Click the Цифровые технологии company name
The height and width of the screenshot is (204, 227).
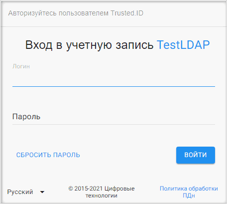click(110, 192)
